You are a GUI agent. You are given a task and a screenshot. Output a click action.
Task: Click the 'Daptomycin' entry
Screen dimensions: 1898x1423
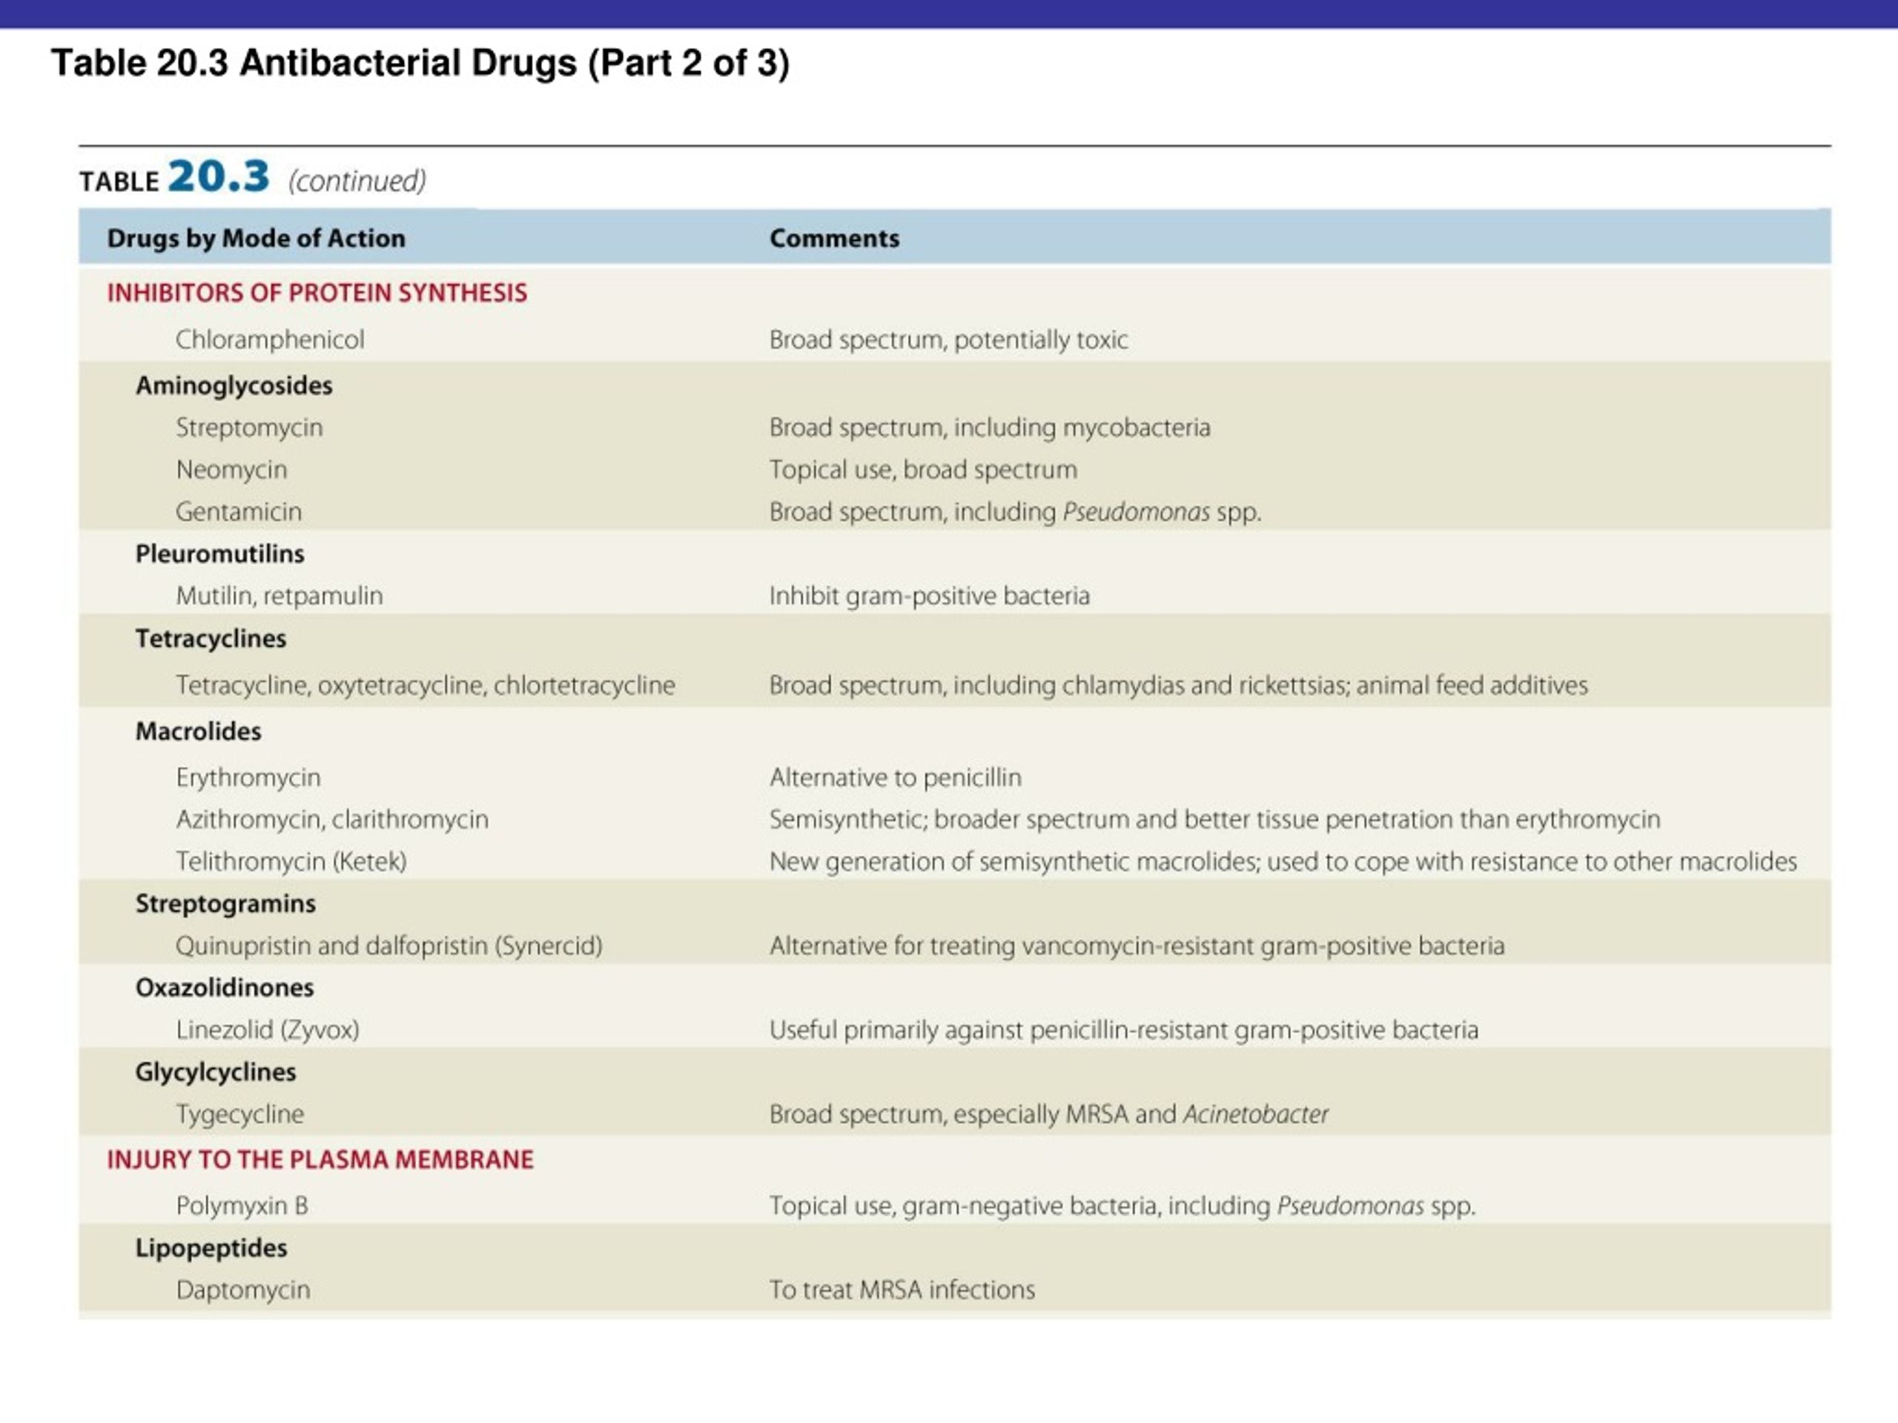tap(243, 1290)
